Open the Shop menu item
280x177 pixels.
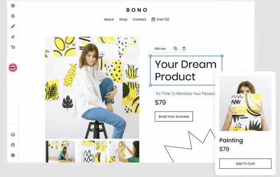point(123,19)
